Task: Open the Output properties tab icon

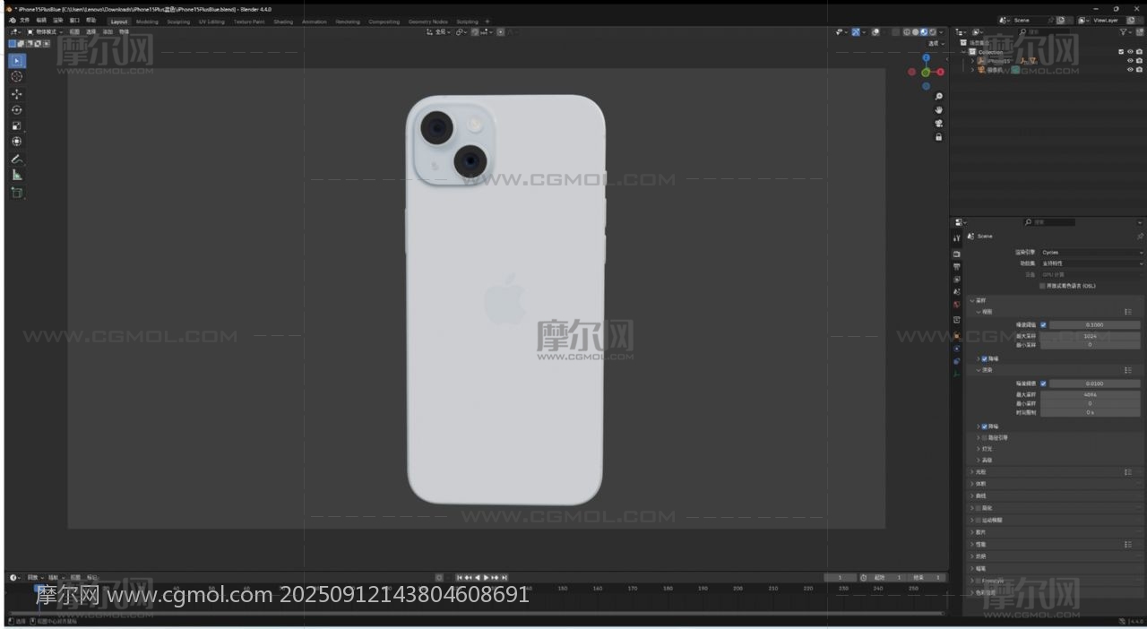Action: click(957, 267)
